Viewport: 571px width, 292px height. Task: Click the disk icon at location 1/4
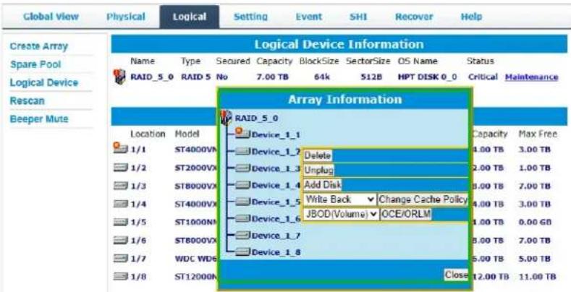tap(121, 204)
